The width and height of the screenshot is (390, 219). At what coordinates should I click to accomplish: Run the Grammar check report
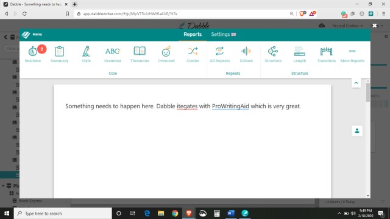[113, 54]
